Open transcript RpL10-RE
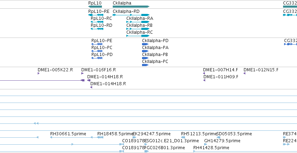 click(99, 11)
